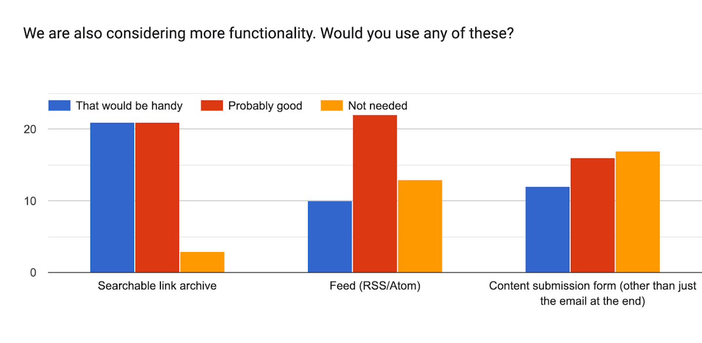The height and width of the screenshot is (343, 702).
Task: Select the 'Not needed' legend label
Action: coord(377,106)
